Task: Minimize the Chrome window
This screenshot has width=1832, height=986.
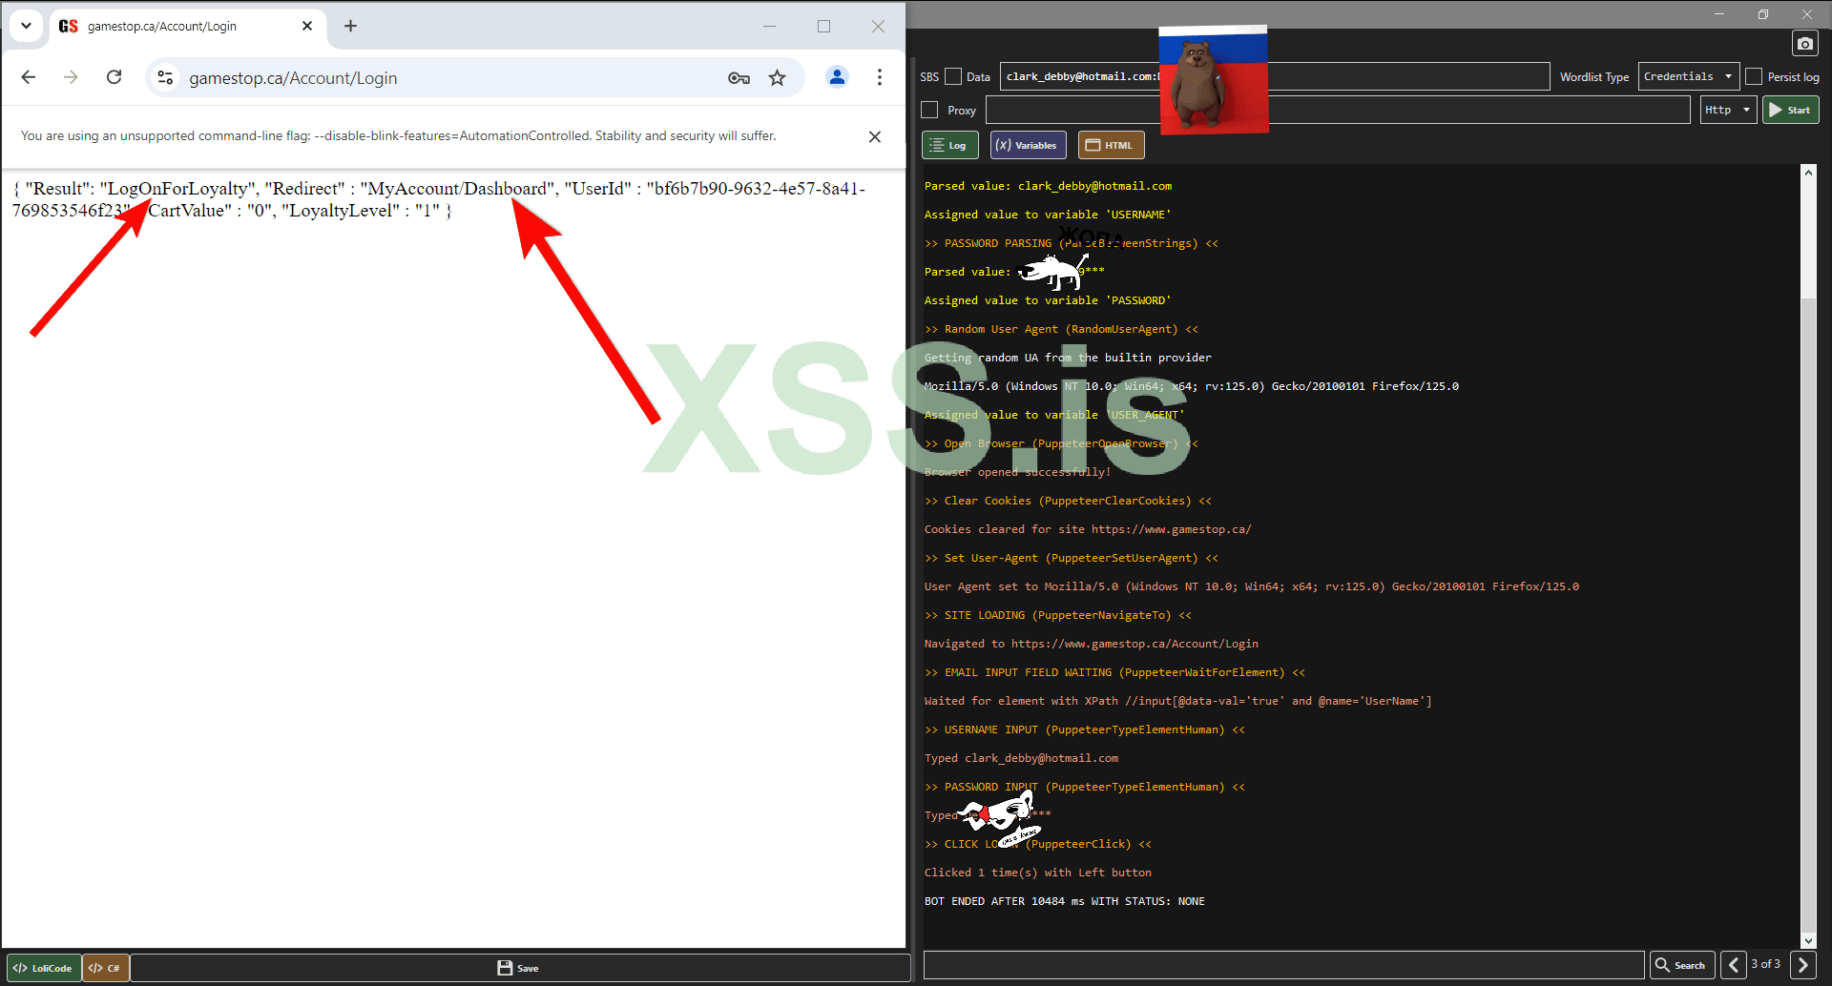Action: pos(770,26)
